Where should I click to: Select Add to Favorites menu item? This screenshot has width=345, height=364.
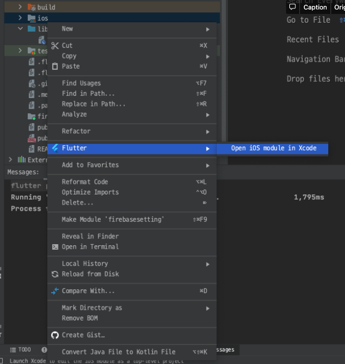click(132, 165)
